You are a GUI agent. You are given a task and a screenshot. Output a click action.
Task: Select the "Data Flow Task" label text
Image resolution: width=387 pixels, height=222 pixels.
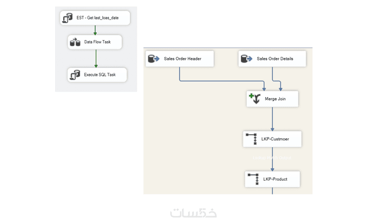tap(97, 42)
